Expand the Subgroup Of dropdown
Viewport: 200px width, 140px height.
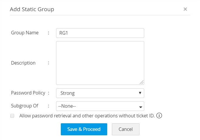point(100,106)
